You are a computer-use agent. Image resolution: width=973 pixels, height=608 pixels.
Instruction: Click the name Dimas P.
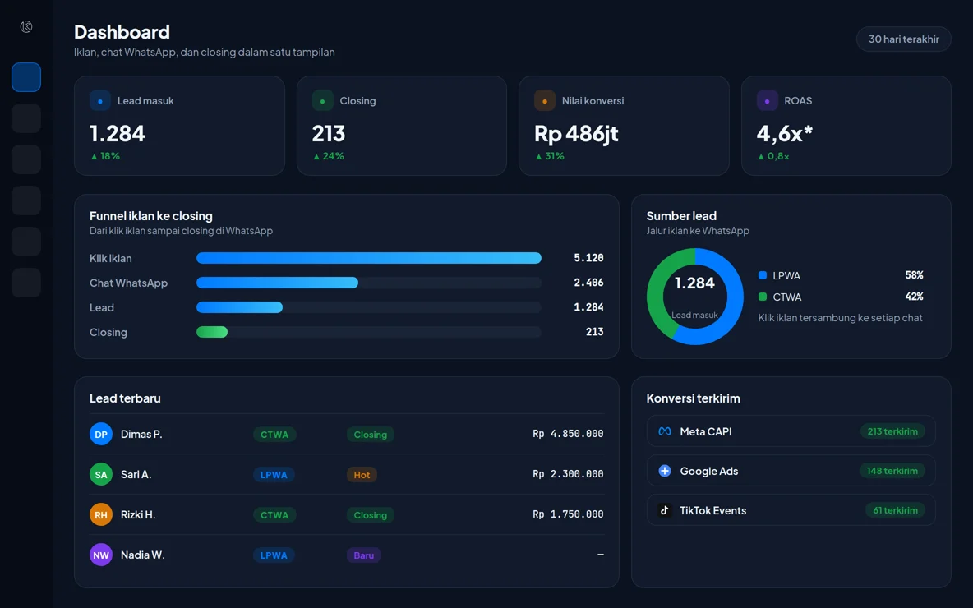click(141, 435)
